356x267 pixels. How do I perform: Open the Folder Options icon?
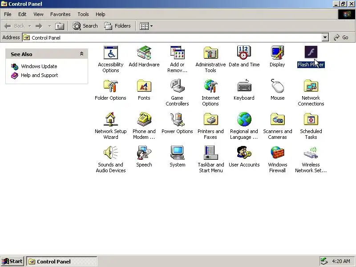(x=110, y=86)
